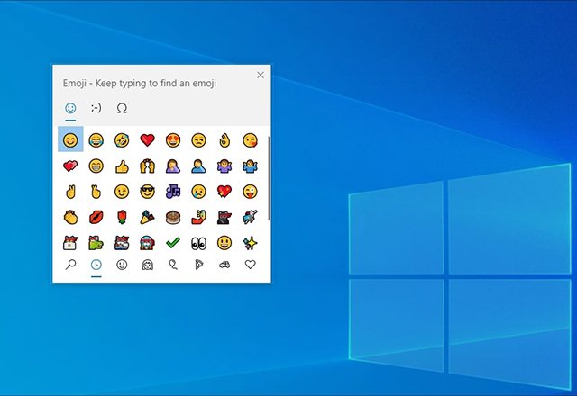Insert the purple musical notes emoji

(x=173, y=192)
